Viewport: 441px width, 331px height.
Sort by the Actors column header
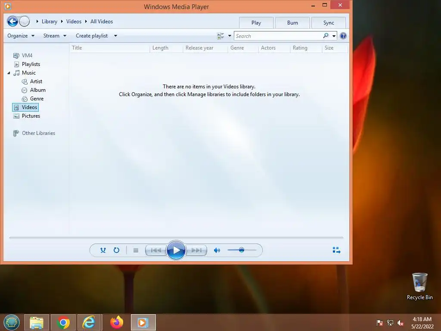coord(274,48)
